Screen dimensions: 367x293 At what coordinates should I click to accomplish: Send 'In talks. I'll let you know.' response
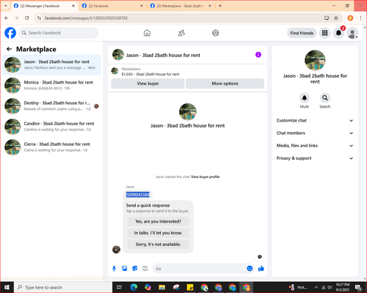pyautogui.click(x=158, y=233)
